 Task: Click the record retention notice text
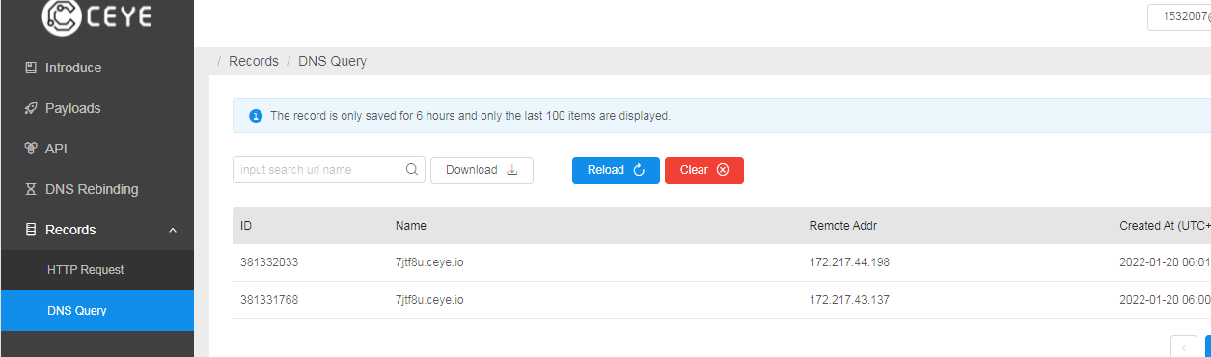click(x=470, y=116)
